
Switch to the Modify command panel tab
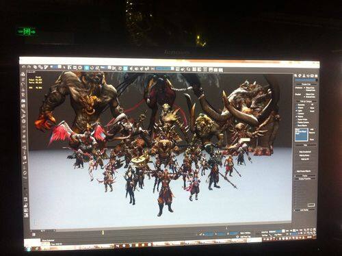pos(300,75)
